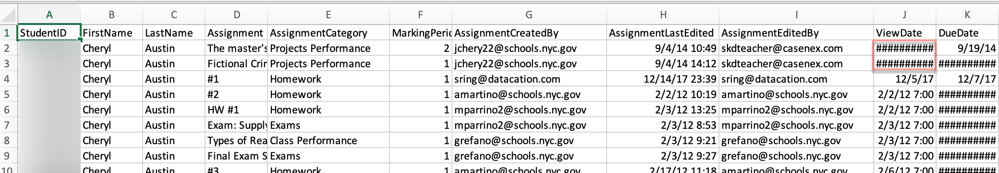
Task: Select column G header
Action: tap(529, 15)
